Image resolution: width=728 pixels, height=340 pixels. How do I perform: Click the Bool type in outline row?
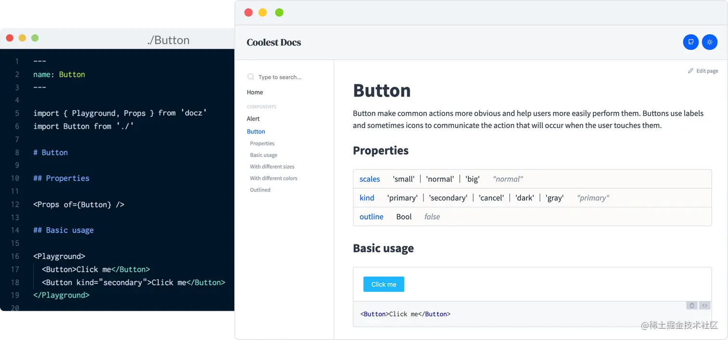coord(404,217)
